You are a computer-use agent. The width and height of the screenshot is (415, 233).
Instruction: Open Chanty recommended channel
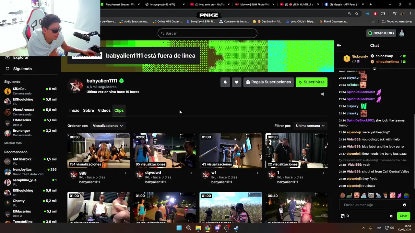click(30, 203)
